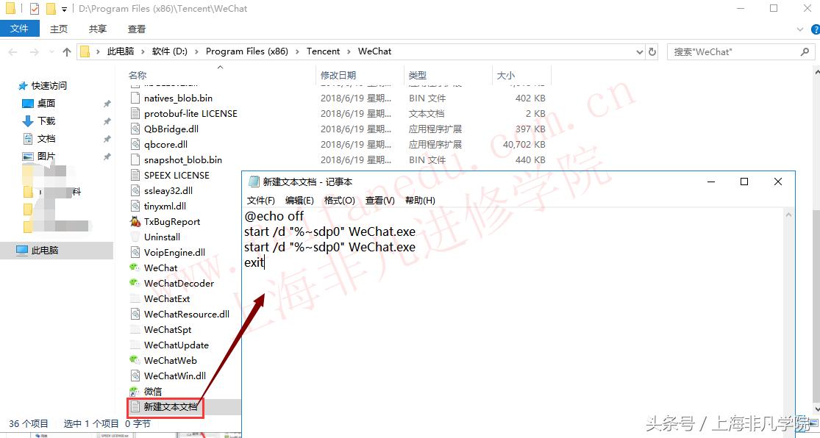Open the address bar history dropdown
Screen dimensions: 820x438
tap(640, 51)
